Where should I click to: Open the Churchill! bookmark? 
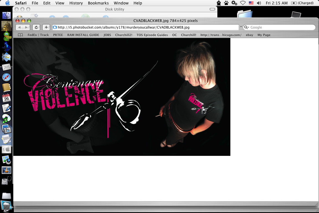(189, 35)
